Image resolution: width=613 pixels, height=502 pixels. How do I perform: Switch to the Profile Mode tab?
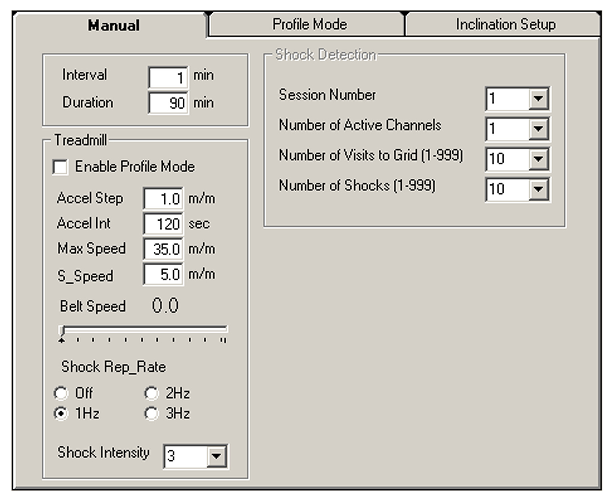[x=309, y=24]
